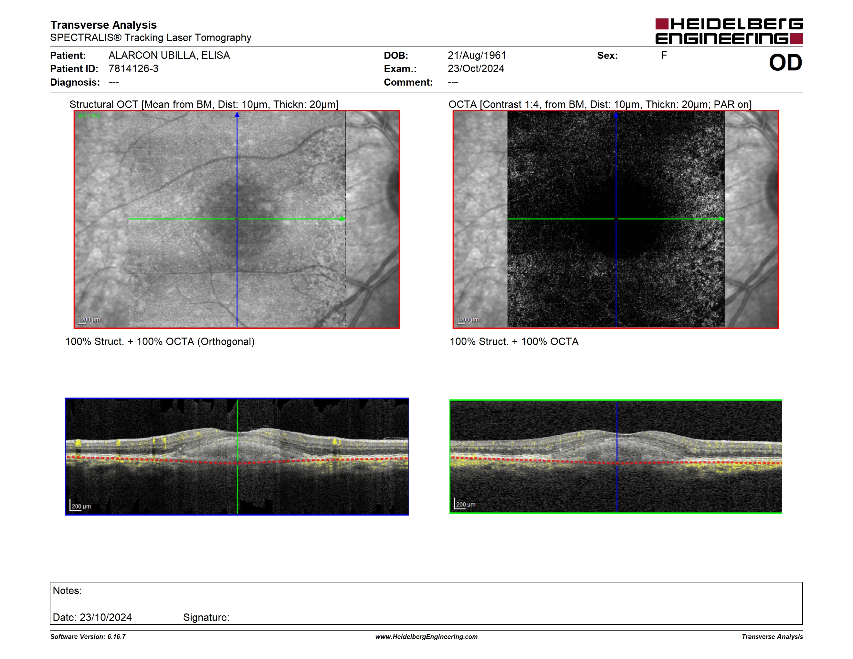Screen dimensions: 853x659
Task: Click 'Transverse Analysis' footer text at bottom right
Action: coord(772,637)
